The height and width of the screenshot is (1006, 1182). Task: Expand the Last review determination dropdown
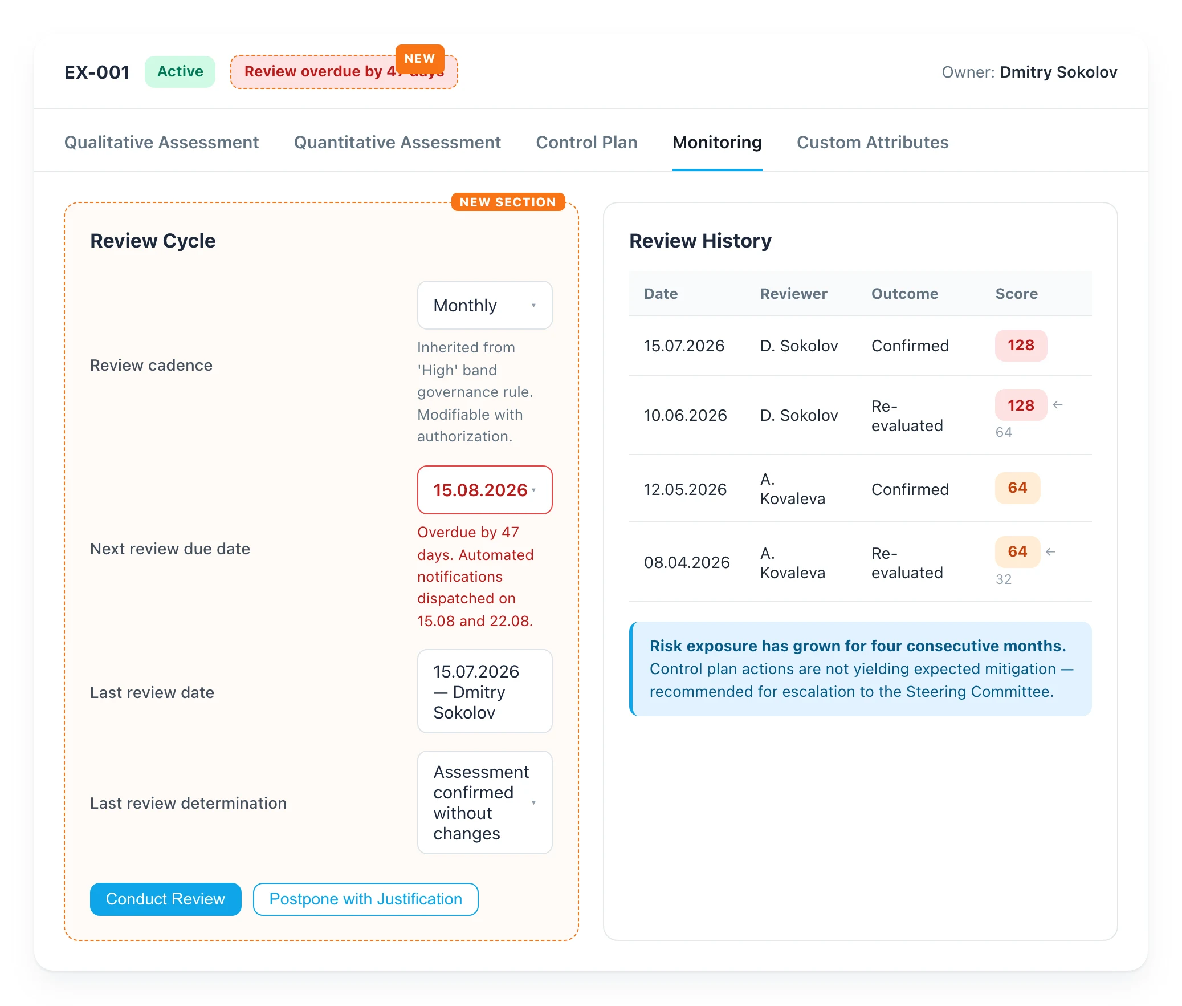click(485, 802)
